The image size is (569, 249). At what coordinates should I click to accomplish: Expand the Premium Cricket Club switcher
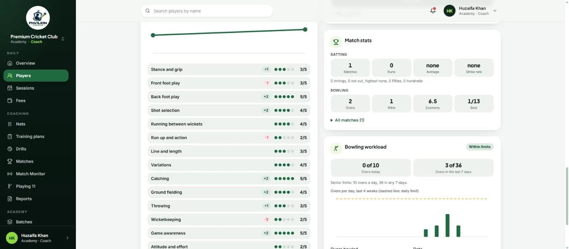coord(63,39)
